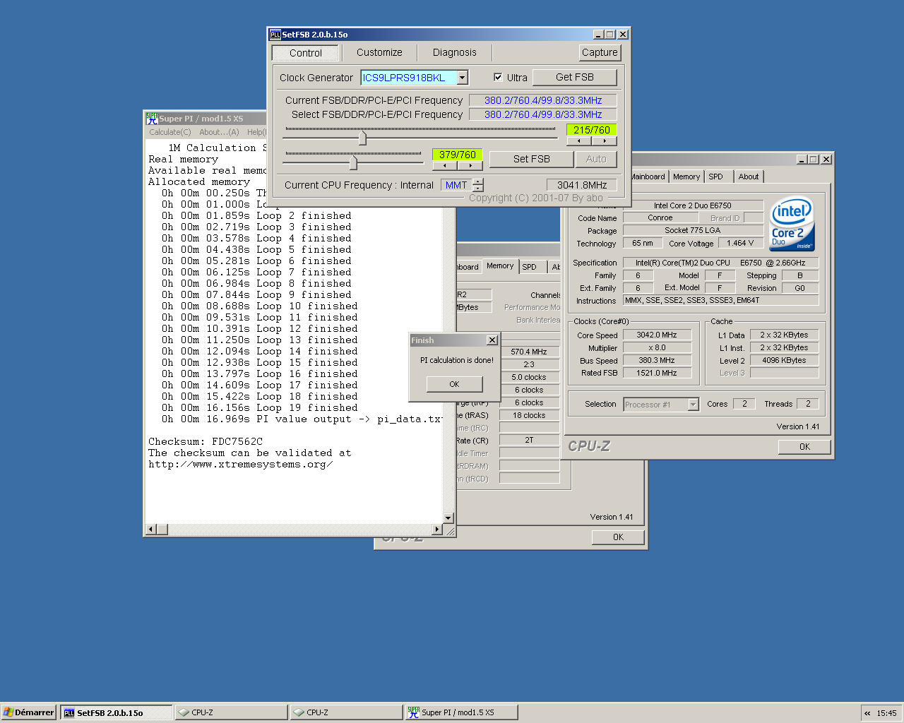Click left arrow under 215/760 value
Image resolution: width=904 pixels, height=723 pixels.
pyautogui.click(x=579, y=141)
